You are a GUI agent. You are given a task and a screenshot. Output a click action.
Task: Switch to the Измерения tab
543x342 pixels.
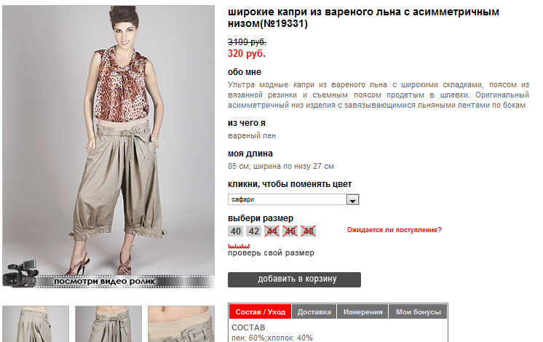[363, 312]
